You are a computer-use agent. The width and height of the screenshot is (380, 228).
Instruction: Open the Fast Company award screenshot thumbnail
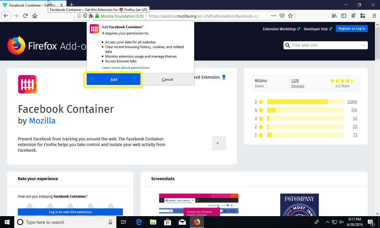(x=299, y=205)
